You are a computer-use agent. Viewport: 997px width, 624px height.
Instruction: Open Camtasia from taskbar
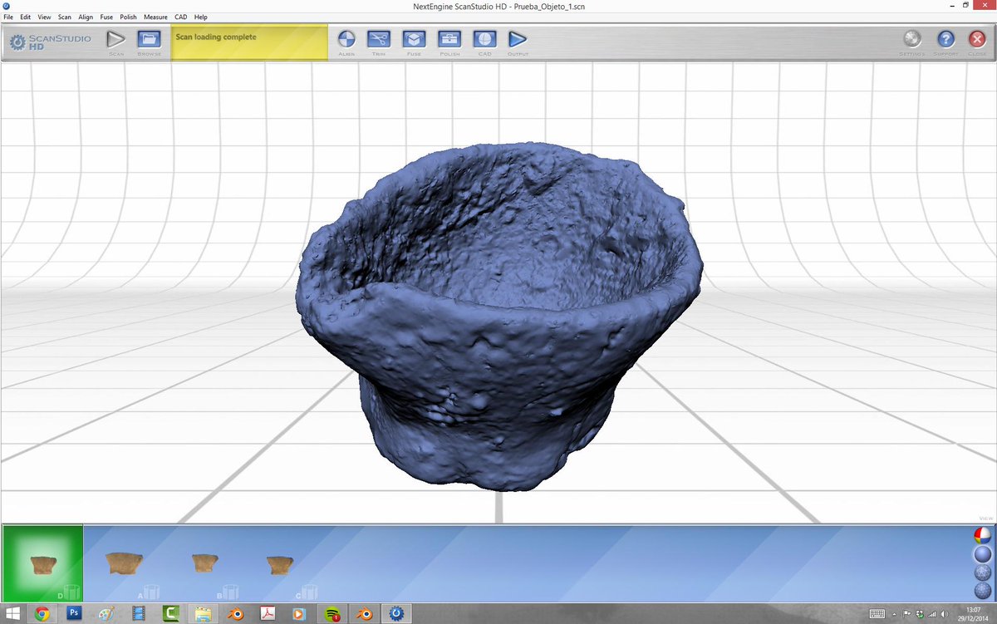click(170, 614)
